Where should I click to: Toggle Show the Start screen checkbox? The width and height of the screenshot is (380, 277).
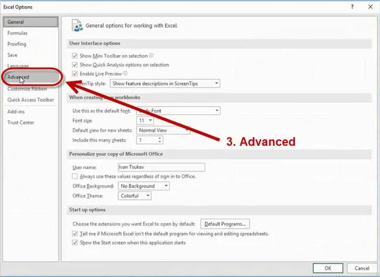coord(75,243)
